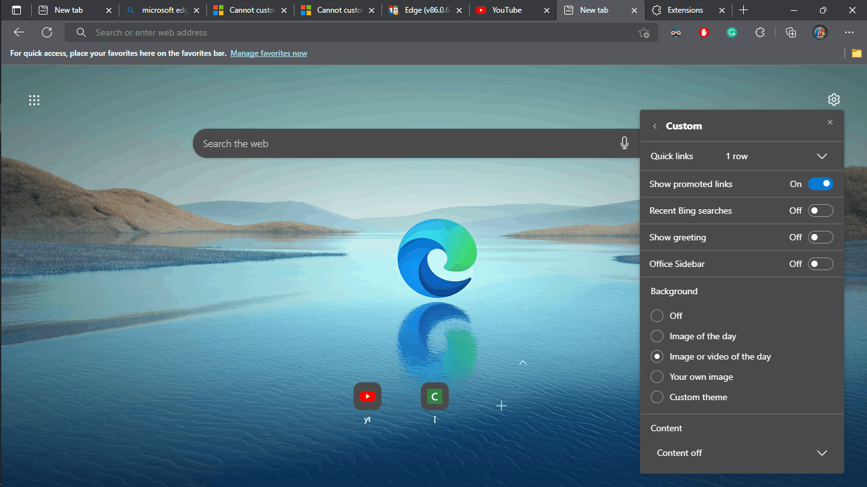The image size is (867, 487).
Task: Expand the Quick links rows dropdown
Action: pyautogui.click(x=821, y=156)
